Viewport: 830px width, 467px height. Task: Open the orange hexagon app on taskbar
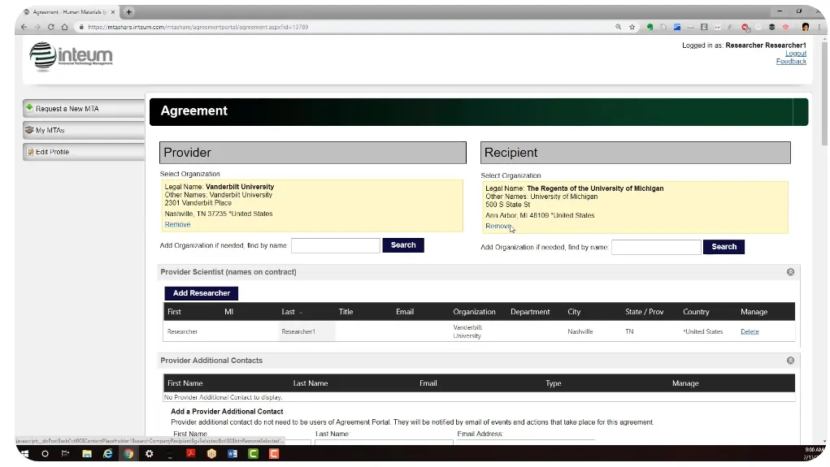pos(211,454)
